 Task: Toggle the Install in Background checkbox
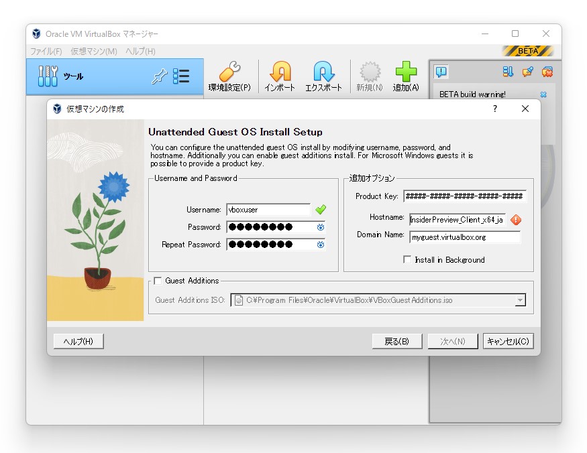click(407, 259)
